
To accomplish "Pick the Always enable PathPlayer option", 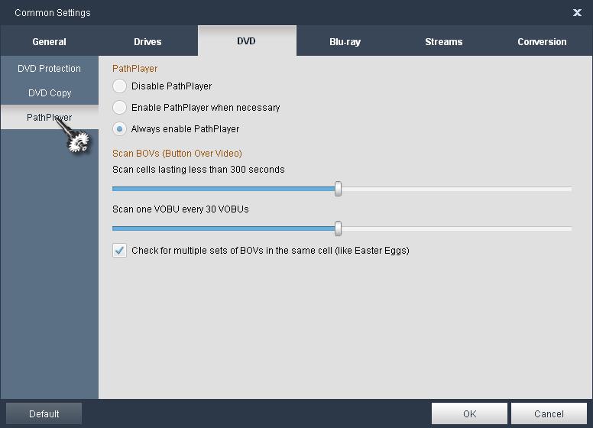I will [x=120, y=129].
